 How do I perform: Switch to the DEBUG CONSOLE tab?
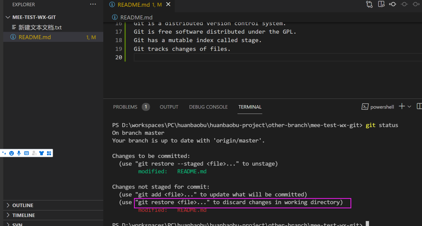pos(208,107)
